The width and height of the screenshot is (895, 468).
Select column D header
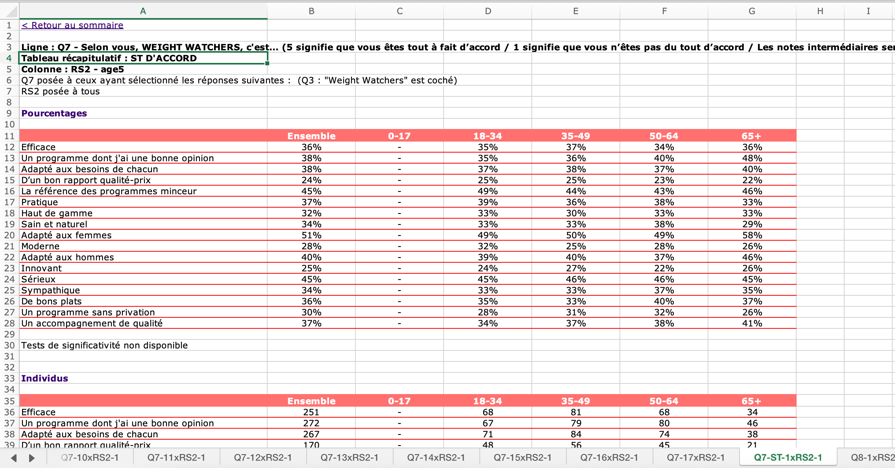click(x=488, y=11)
